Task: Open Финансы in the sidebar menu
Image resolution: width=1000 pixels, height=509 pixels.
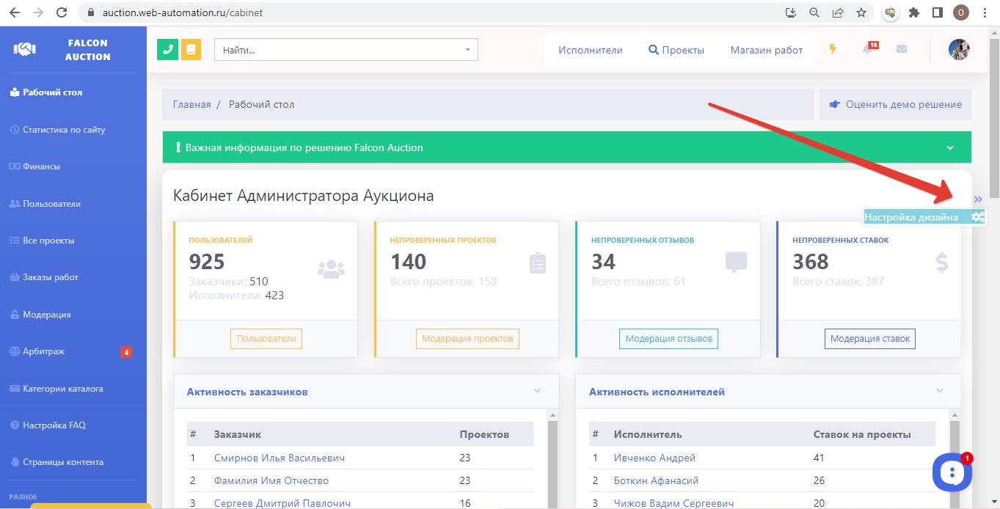Action: (x=41, y=166)
